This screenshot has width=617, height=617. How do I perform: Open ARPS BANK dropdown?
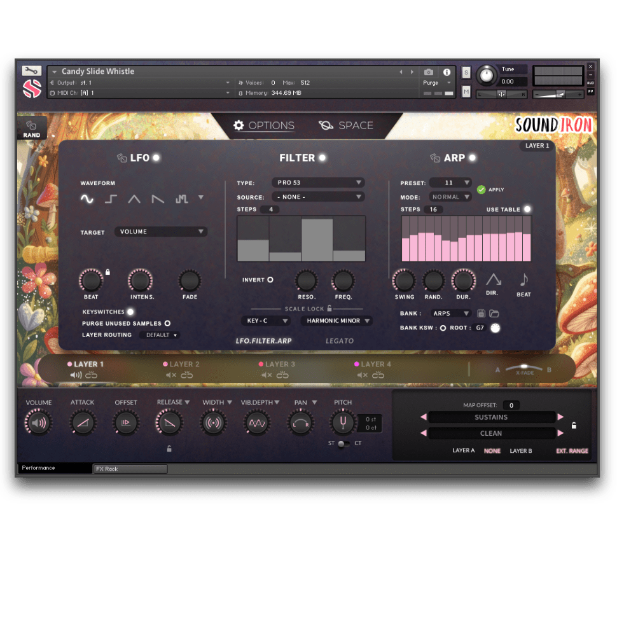pos(450,314)
